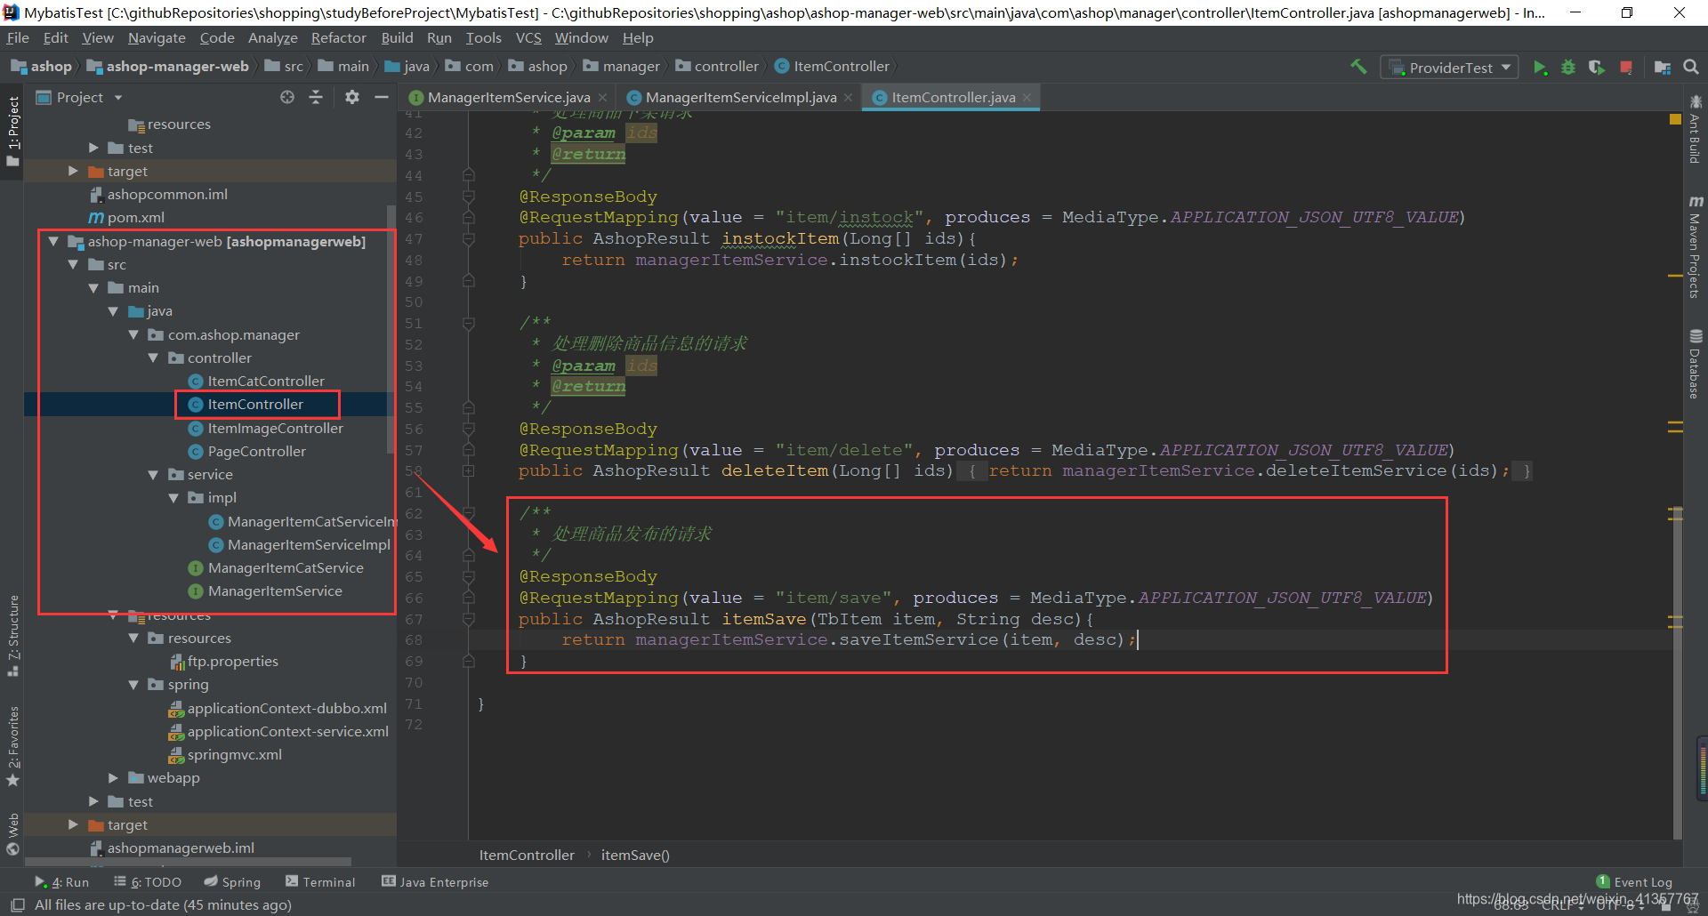Screen dimensions: 1708x916
Task: Run the ProviderTest configuration
Action: point(1540,68)
